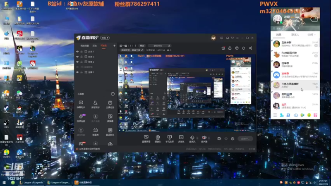
Task: Add a 摄像头 camera source
Action: coord(158,139)
